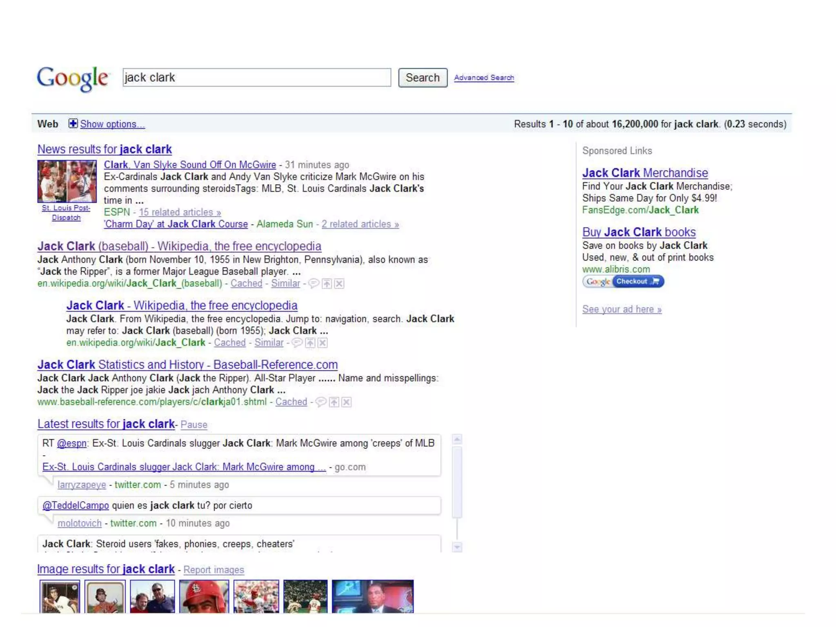Open field players image thumbnail

point(305,596)
